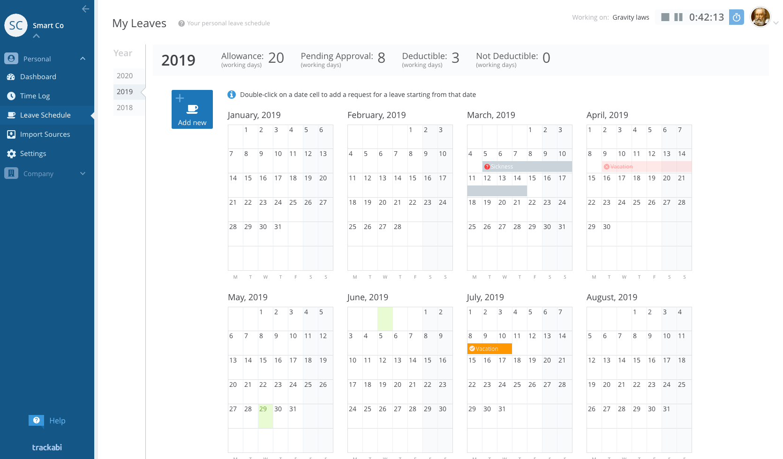Click the Pending Approval value 8
783x459 pixels.
[x=381, y=58]
